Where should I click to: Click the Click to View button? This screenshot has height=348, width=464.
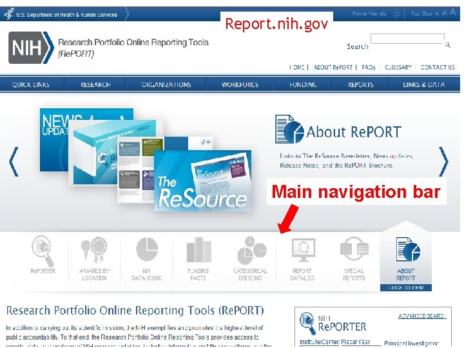(x=406, y=287)
